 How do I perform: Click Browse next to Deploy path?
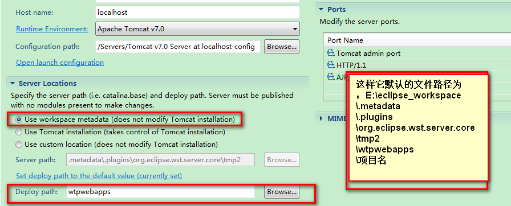coord(282,192)
